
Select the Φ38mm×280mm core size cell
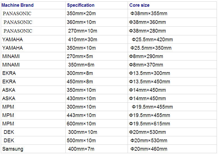147,31
